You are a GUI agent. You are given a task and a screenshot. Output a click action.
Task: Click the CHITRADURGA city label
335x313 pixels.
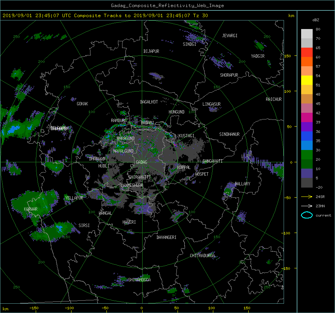(202, 256)
